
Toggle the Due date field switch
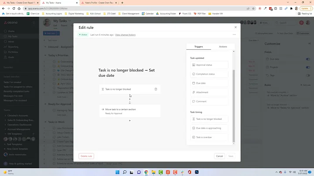(308, 59)
